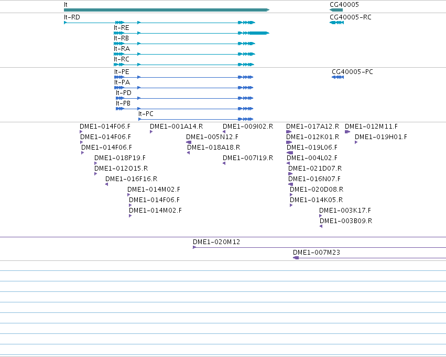This screenshot has height=357, width=446.
Task: Click the lt-PA protein label
Action: click(122, 82)
